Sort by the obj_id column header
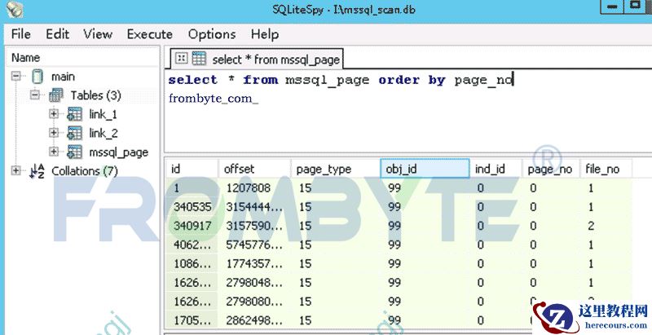This screenshot has height=335, width=652. pyautogui.click(x=425, y=169)
